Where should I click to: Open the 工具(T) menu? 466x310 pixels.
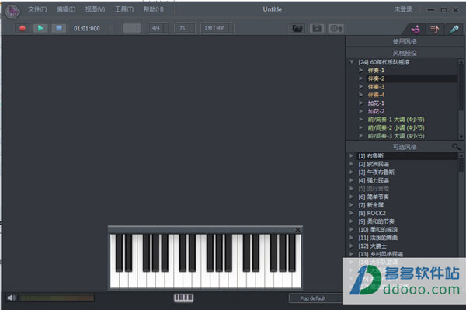(x=124, y=9)
